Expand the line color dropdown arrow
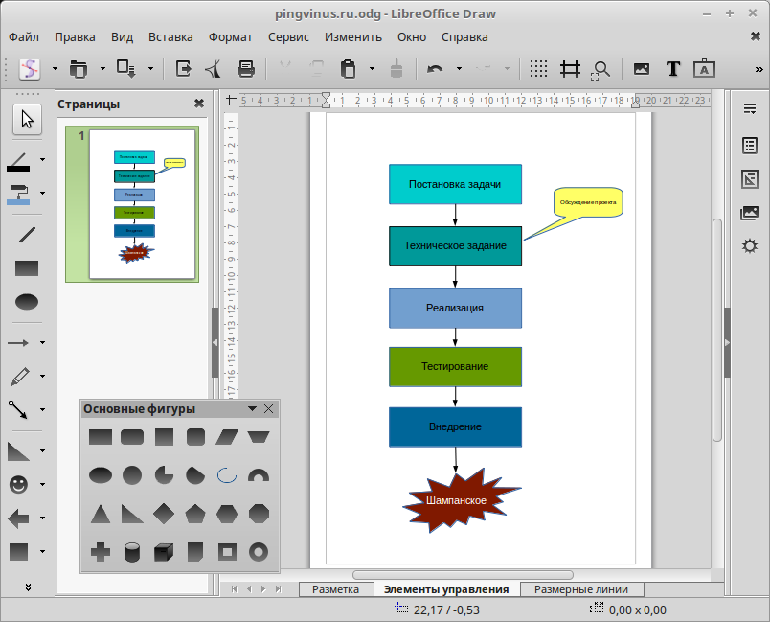This screenshot has height=622, width=770. [x=43, y=159]
